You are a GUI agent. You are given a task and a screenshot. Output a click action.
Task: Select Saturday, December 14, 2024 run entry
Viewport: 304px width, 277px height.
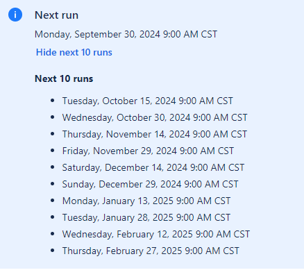point(153,167)
